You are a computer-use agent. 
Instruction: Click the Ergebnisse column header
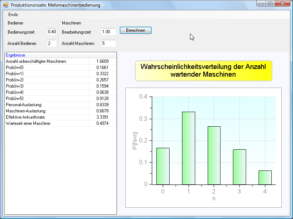pos(46,55)
